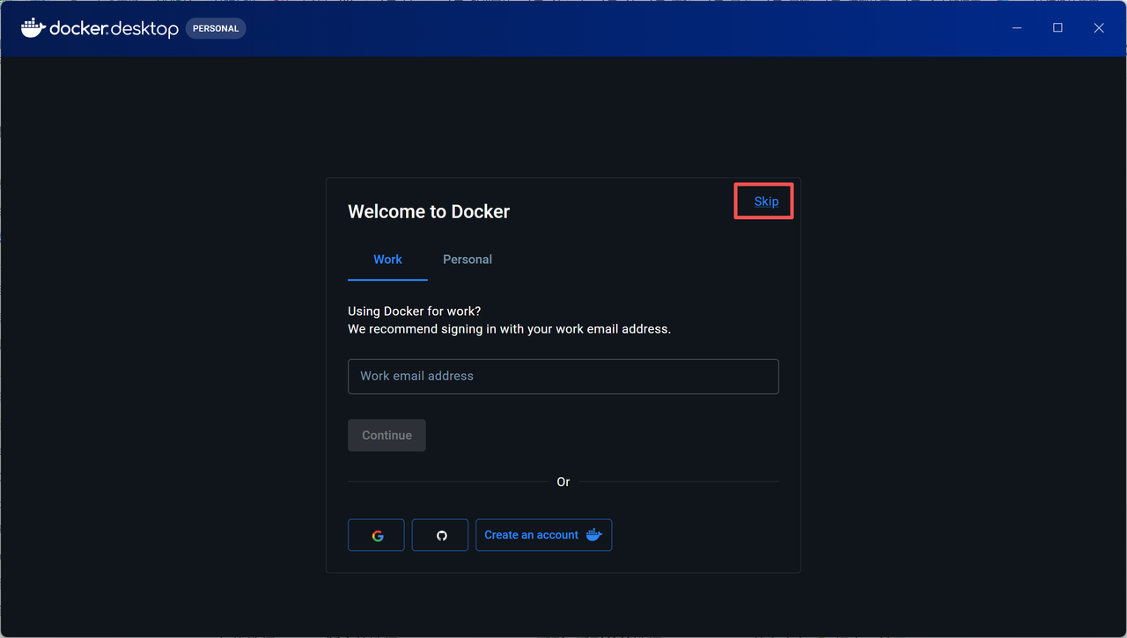Click whale icon inside Create an account button
The width and height of the screenshot is (1127, 638).
click(x=594, y=535)
